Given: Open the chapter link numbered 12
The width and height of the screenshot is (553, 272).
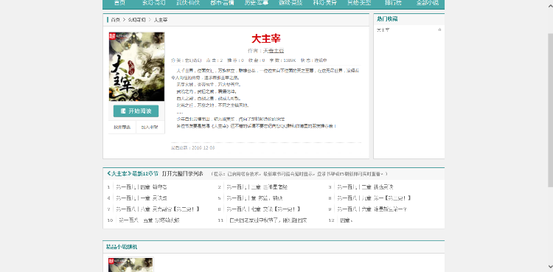Looking at the screenshot, I should 346,220.
